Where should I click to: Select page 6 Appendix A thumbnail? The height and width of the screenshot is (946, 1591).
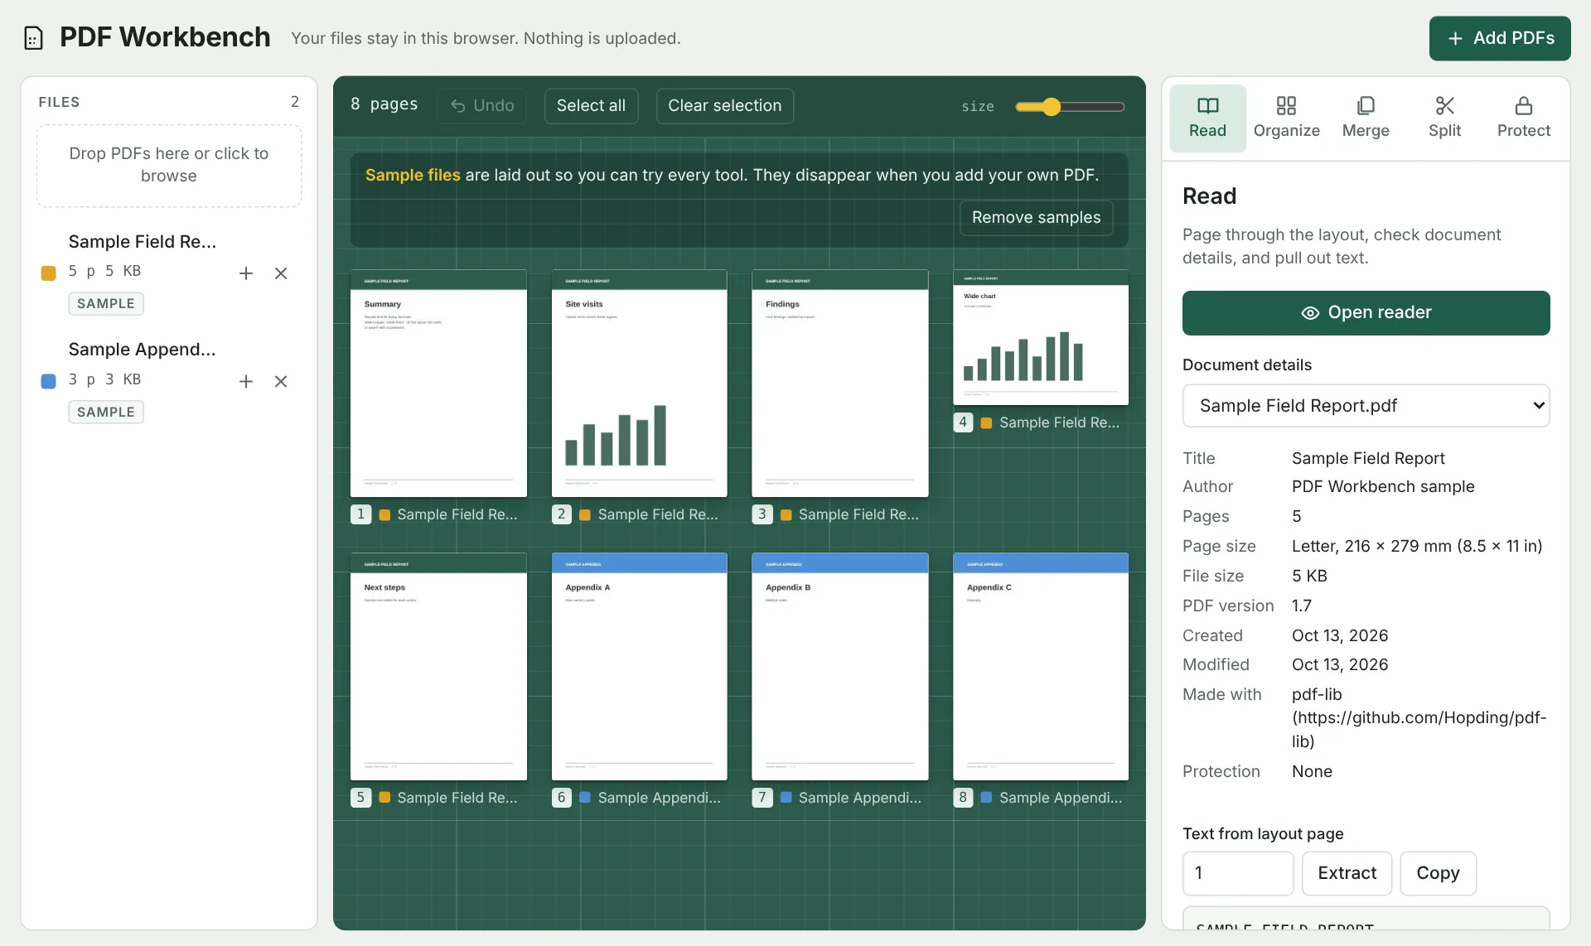(x=639, y=667)
